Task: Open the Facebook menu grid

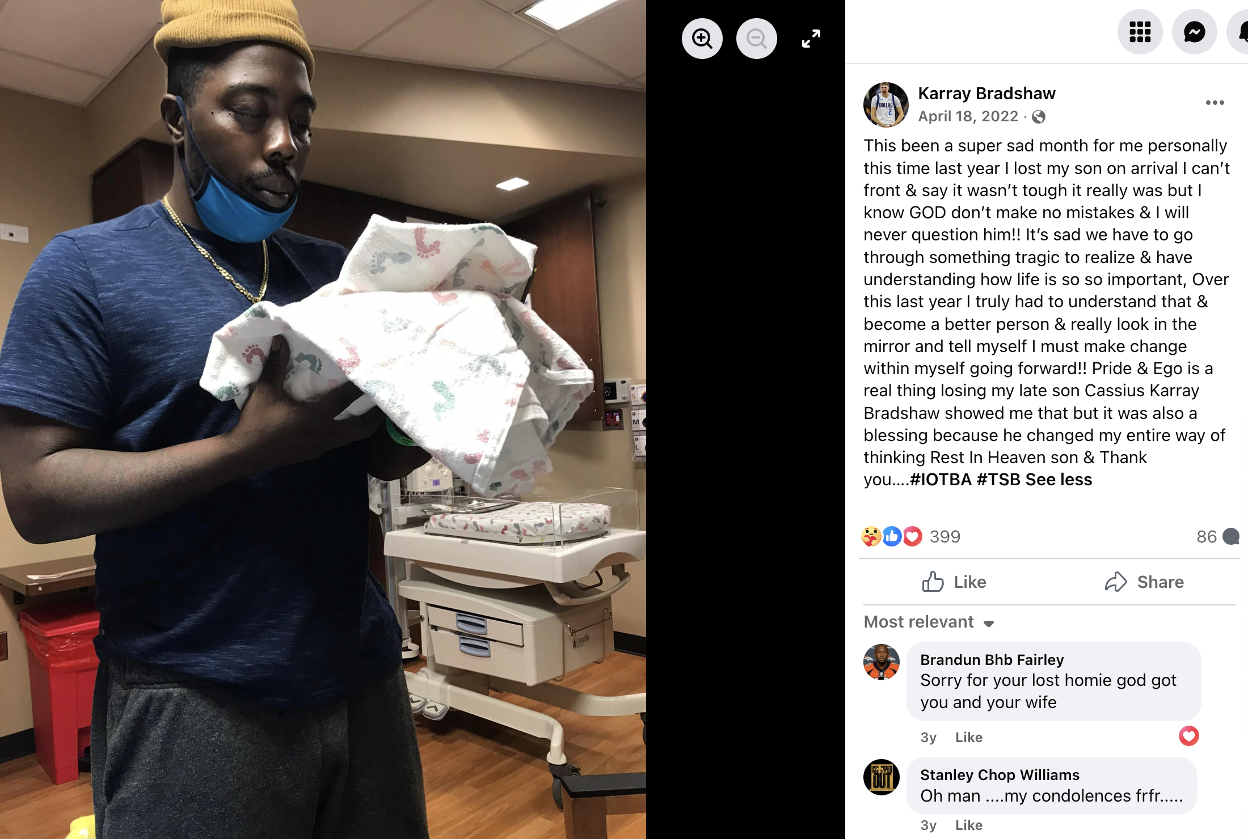Action: [x=1140, y=32]
